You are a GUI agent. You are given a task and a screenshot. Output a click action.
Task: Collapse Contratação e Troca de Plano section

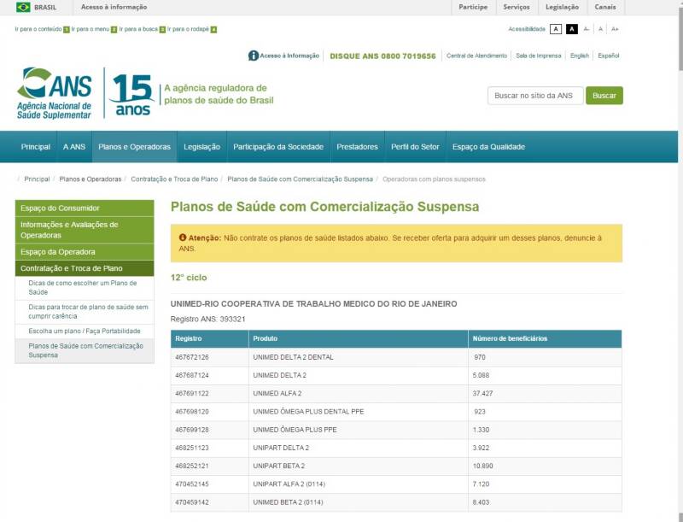click(x=85, y=268)
